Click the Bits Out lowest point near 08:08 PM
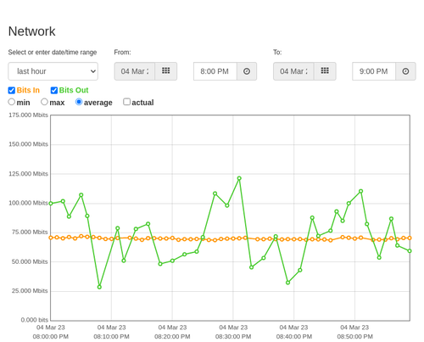 coord(99,287)
